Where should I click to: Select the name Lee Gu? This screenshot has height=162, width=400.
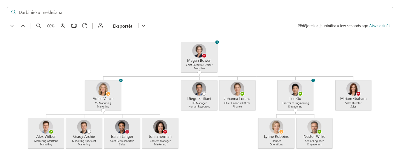click(295, 98)
